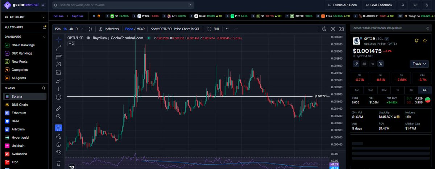Open the chart patterns drawing tool
The width and height of the screenshot is (435, 169).
(x=58, y=64)
